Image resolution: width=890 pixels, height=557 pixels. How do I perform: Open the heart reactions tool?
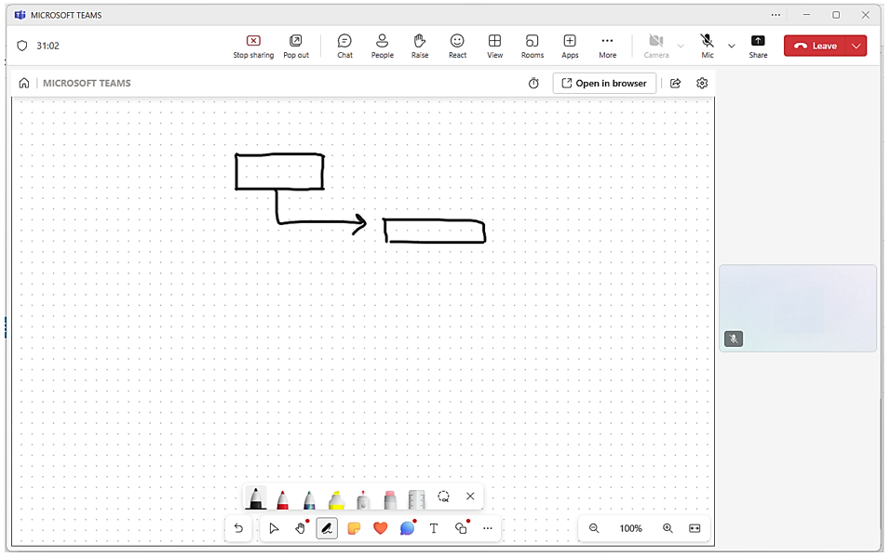(380, 528)
